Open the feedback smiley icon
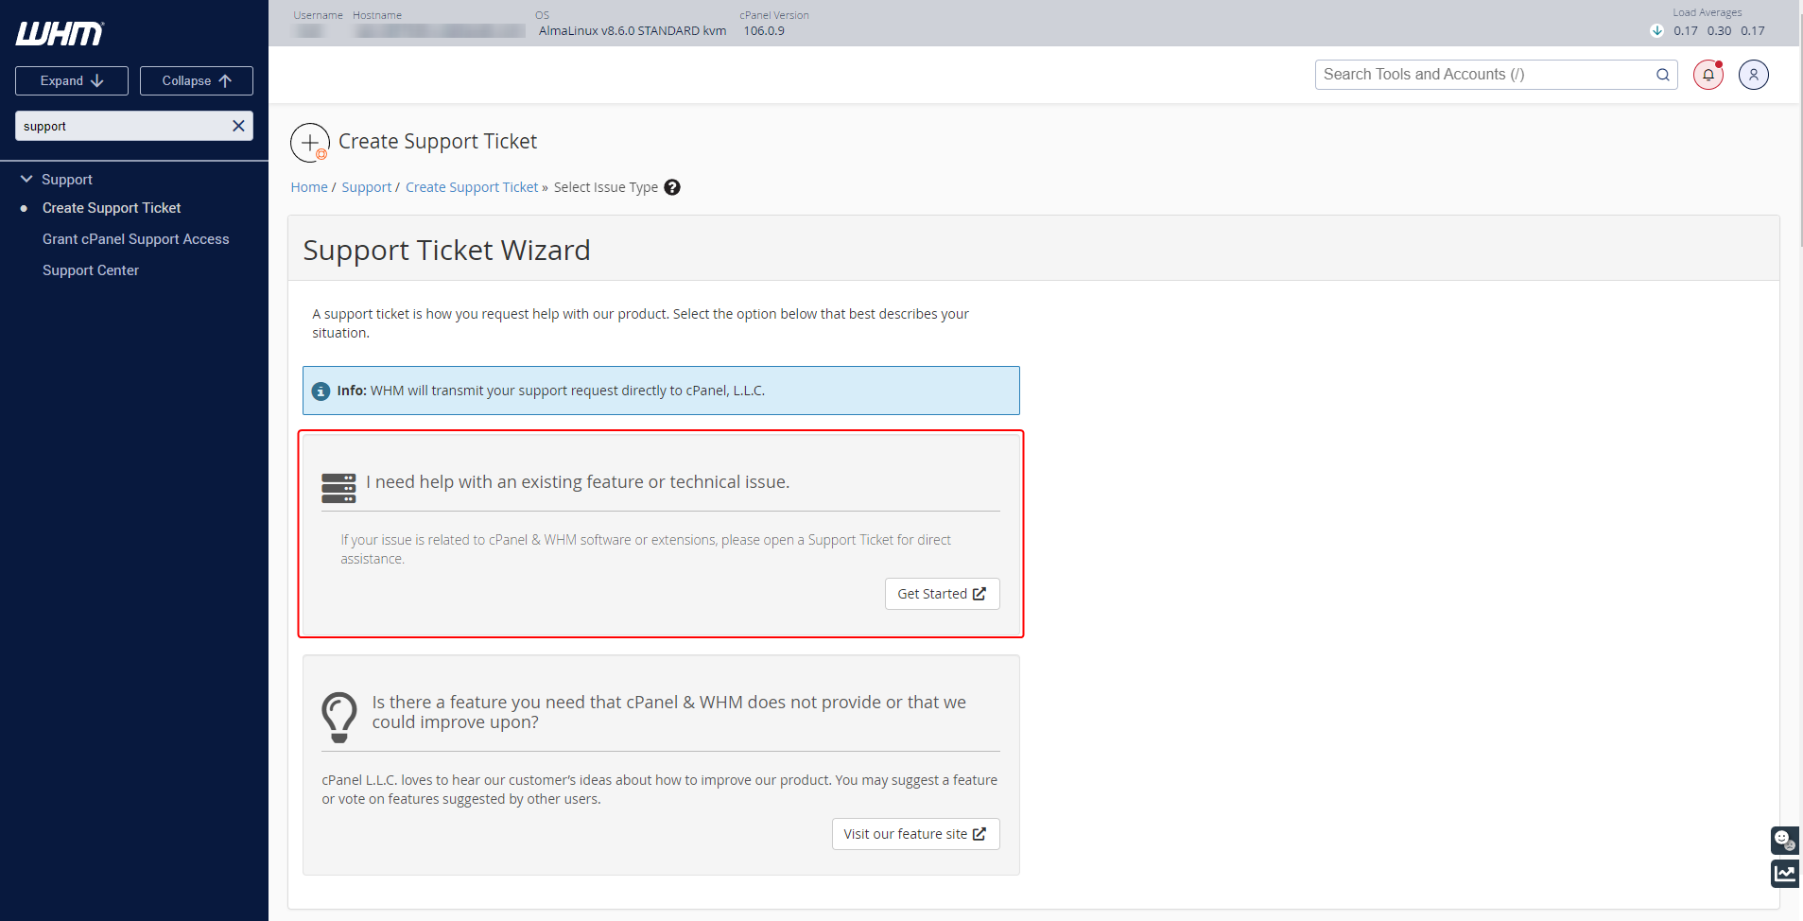This screenshot has height=921, width=1803. [x=1784, y=840]
